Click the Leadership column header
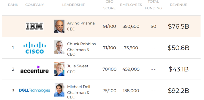Screen dimensions: 204x100 [74, 5]
